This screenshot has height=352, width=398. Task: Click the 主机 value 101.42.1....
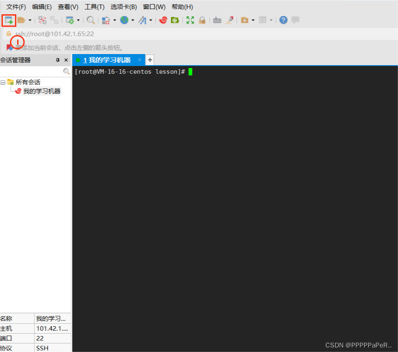point(52,329)
